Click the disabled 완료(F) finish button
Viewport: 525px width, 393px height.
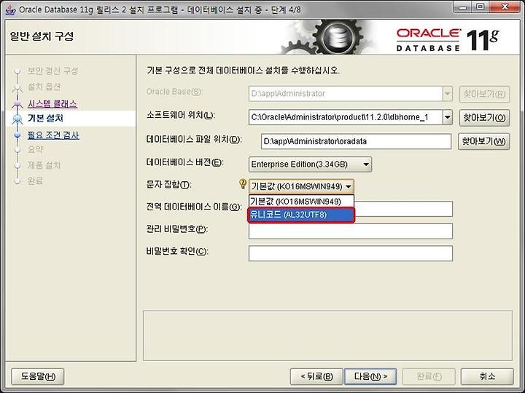point(429,376)
